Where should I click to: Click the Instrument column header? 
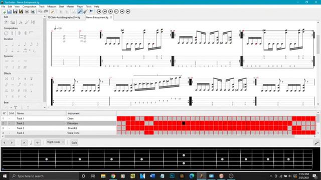point(91,113)
